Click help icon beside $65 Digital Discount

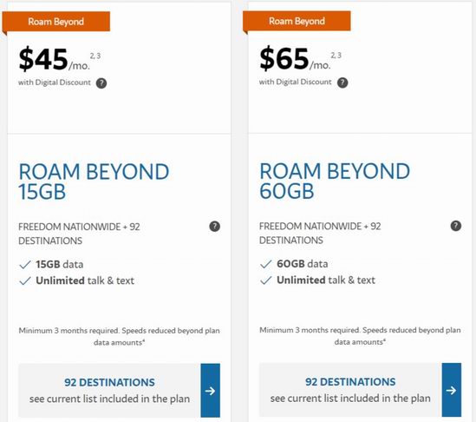tap(342, 82)
